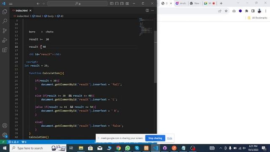Open Chrome profile avatar

click(259, 11)
